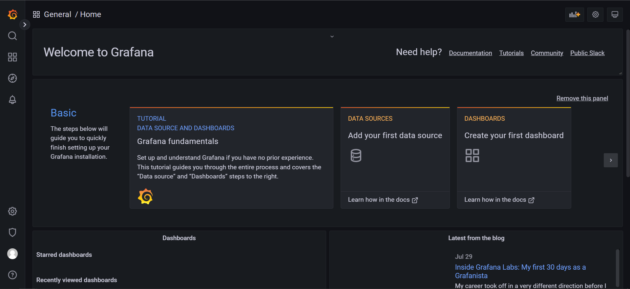Click the Dashboards panel title
630x289 pixels.
(x=179, y=238)
